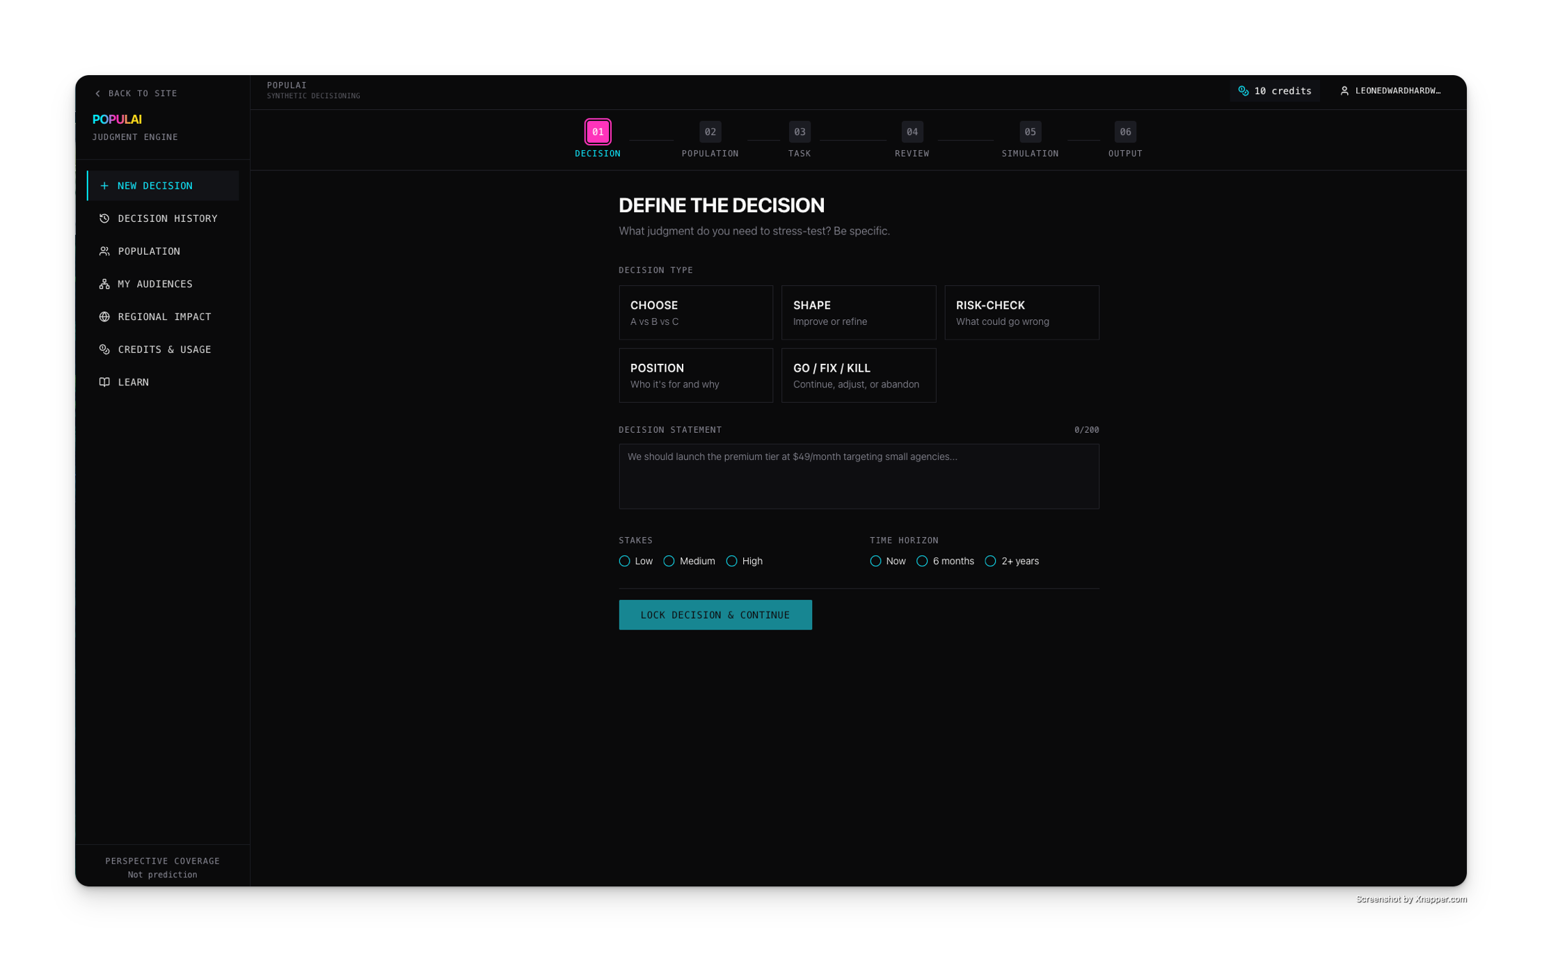This screenshot has width=1542, height=979.
Task: Jump to step 05 Simulation
Action: pyautogui.click(x=1030, y=139)
